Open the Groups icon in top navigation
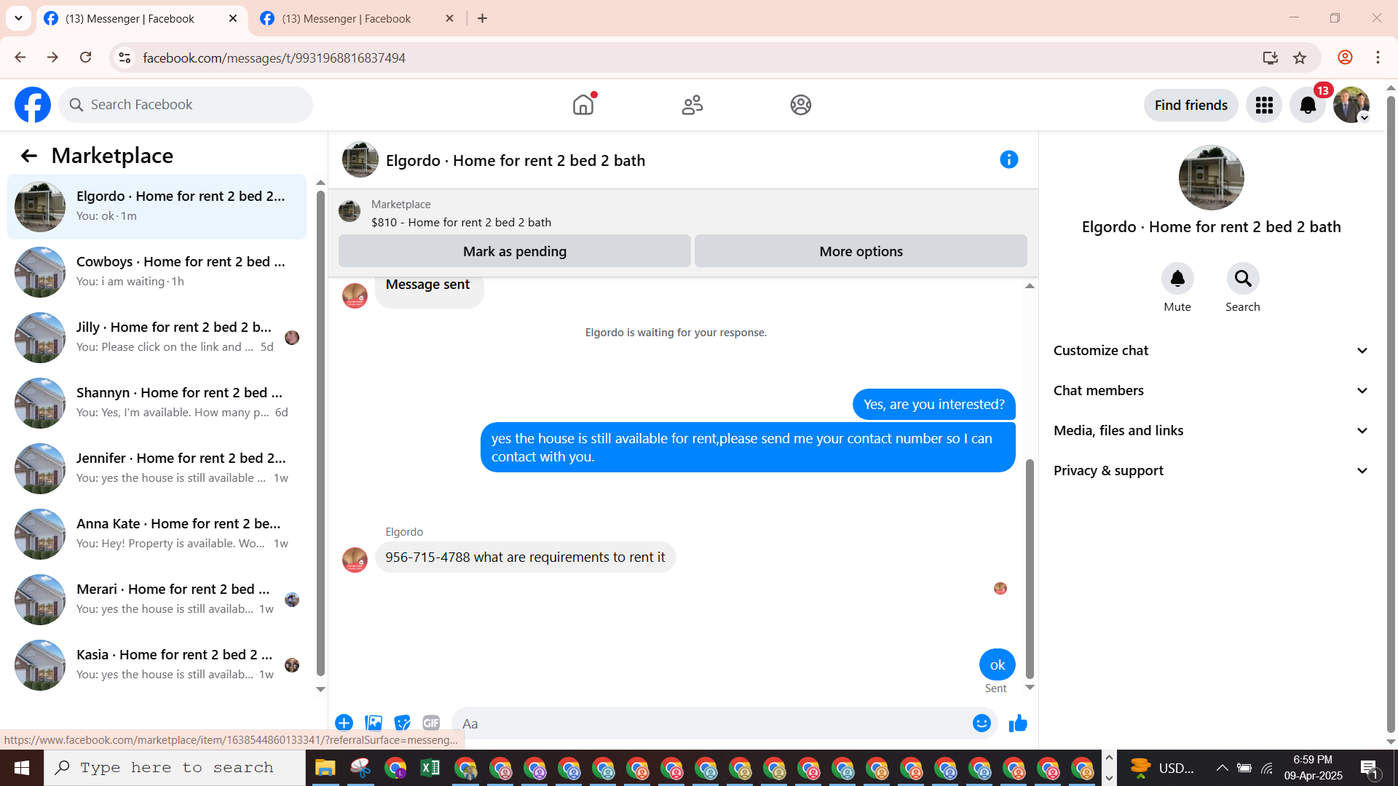Viewport: 1398px width, 786px height. [801, 105]
